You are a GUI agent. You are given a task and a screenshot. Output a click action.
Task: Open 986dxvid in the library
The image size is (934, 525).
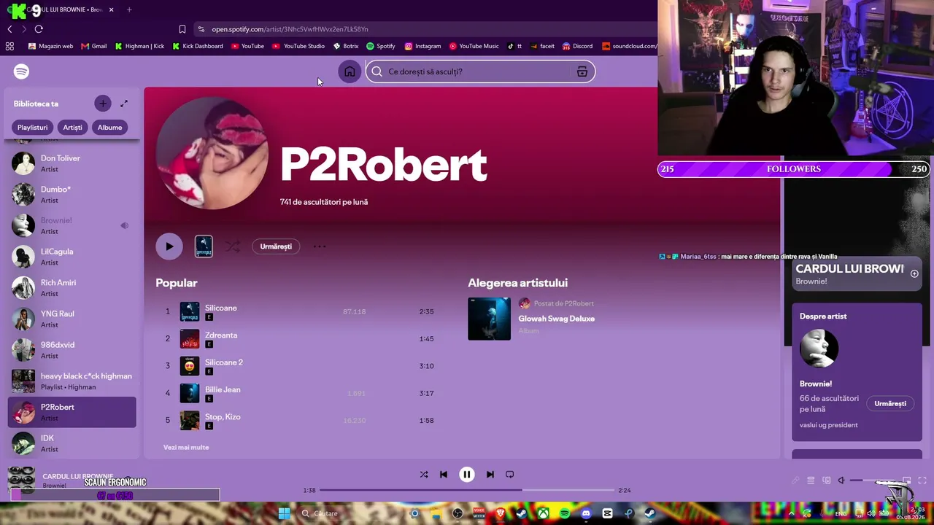(72, 350)
